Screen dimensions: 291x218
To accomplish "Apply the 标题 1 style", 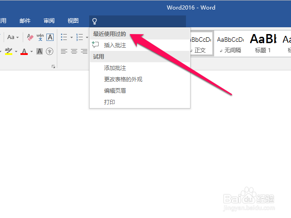I will pos(263,44).
